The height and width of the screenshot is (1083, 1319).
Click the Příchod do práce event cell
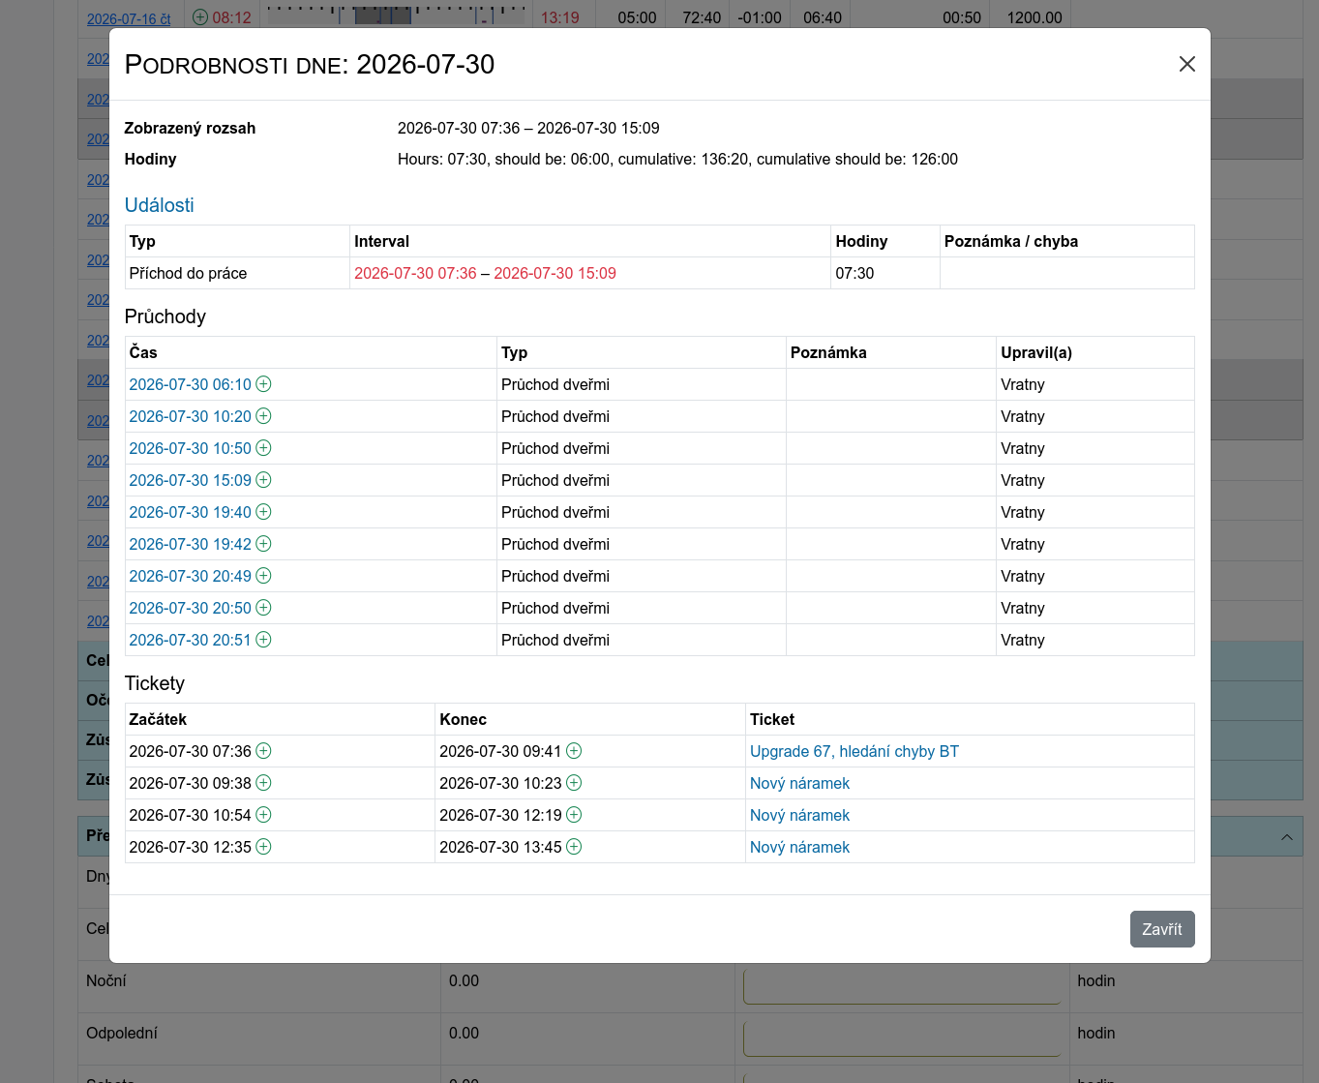coord(237,273)
